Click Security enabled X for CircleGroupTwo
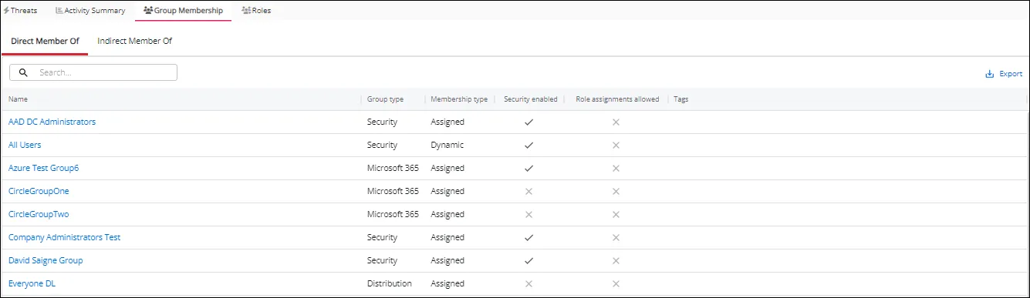 pos(529,214)
